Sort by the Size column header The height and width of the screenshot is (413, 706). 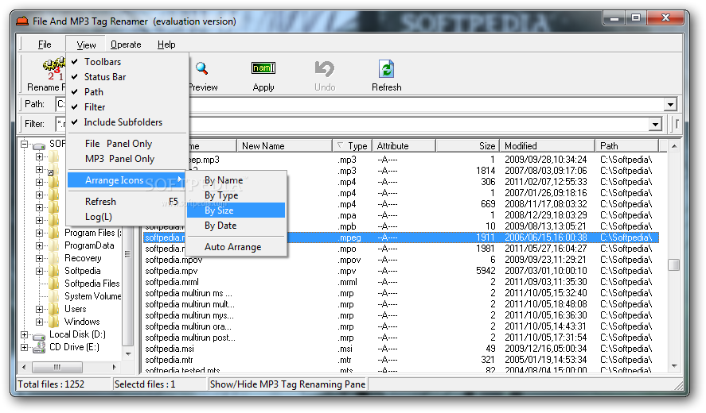tap(467, 146)
